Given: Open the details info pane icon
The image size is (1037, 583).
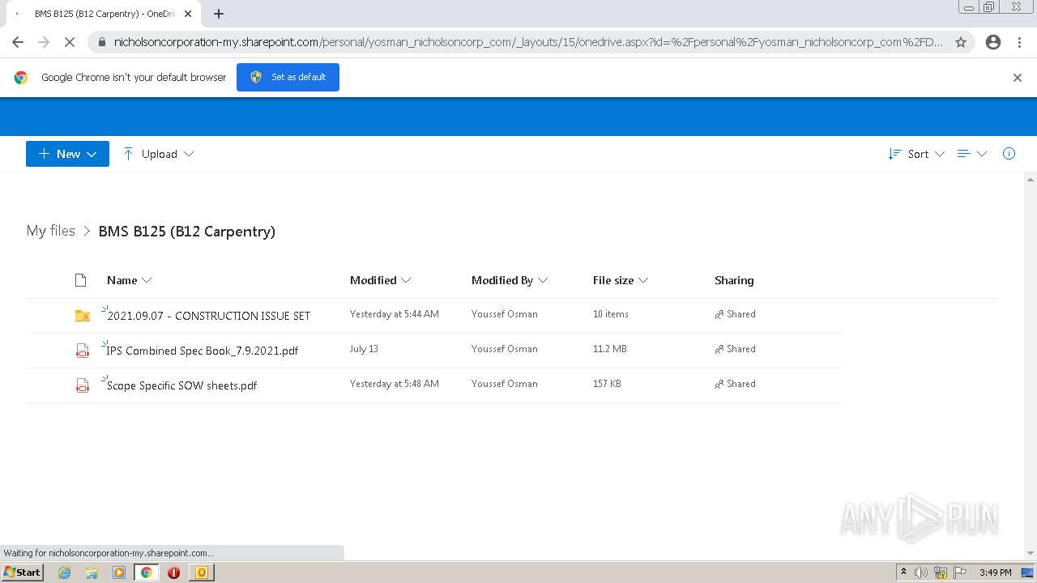Looking at the screenshot, I should coord(1009,154).
